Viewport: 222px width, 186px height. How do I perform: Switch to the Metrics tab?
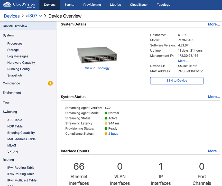point(116,5)
